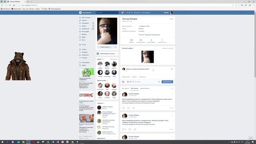Attach audio using composer music icon
The width and height of the screenshot is (256, 144).
pyautogui.click(x=133, y=82)
